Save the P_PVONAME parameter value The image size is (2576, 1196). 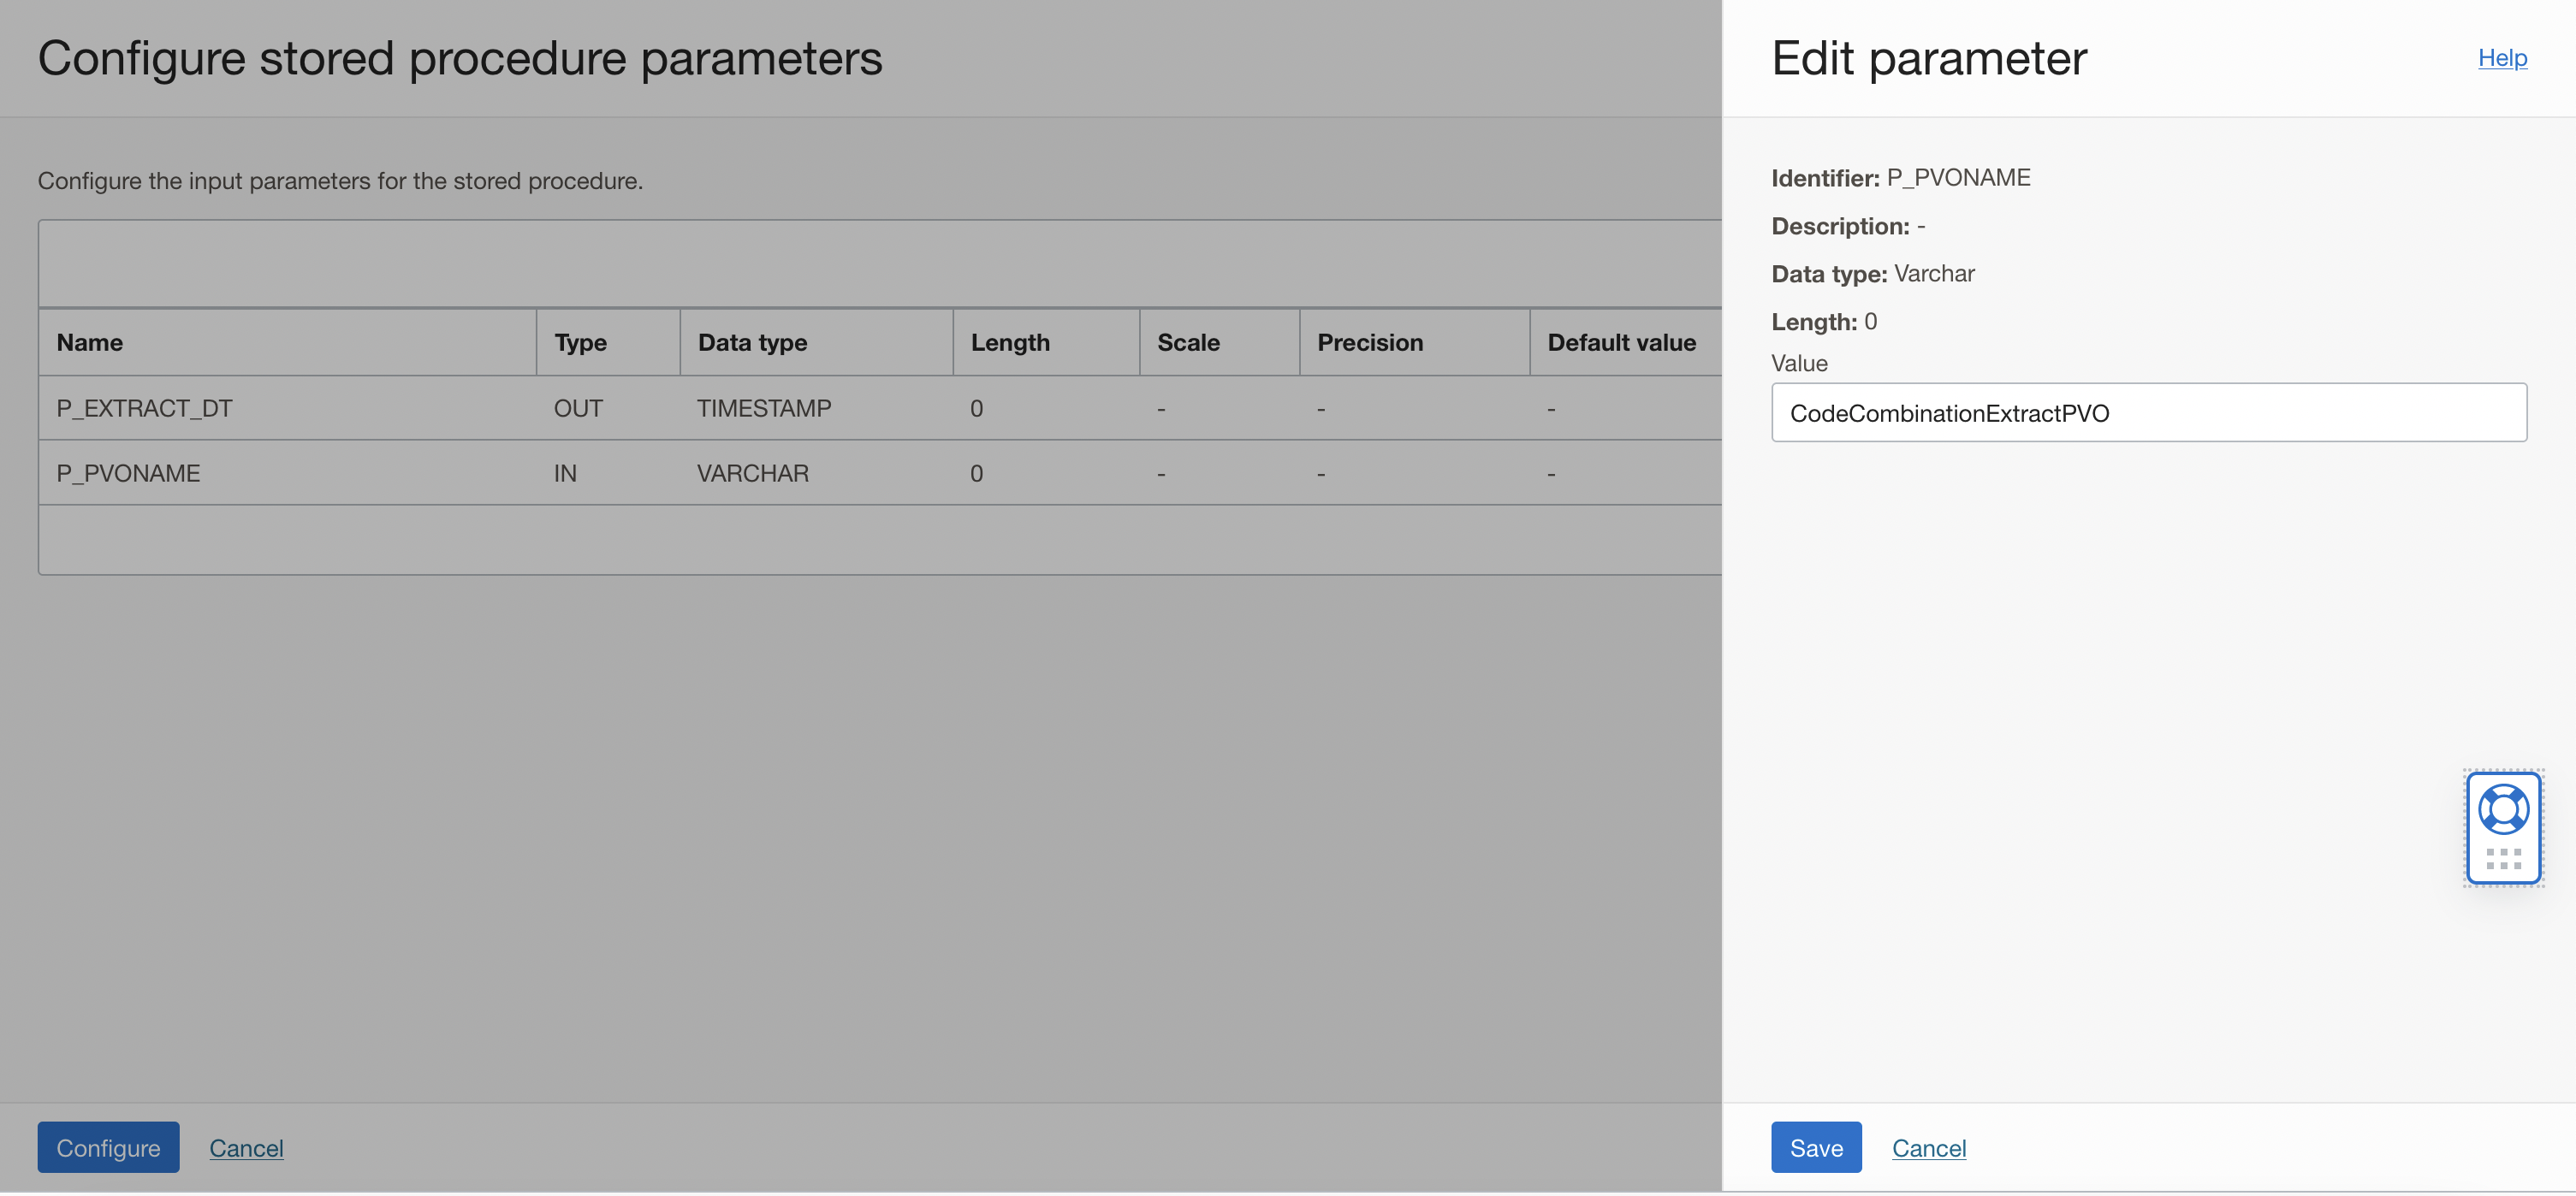click(1815, 1147)
